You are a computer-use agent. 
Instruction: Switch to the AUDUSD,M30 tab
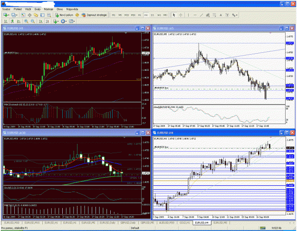pyautogui.click(x=166, y=223)
